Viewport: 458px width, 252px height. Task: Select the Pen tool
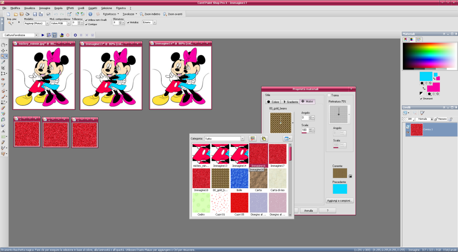[x=3, y=142]
